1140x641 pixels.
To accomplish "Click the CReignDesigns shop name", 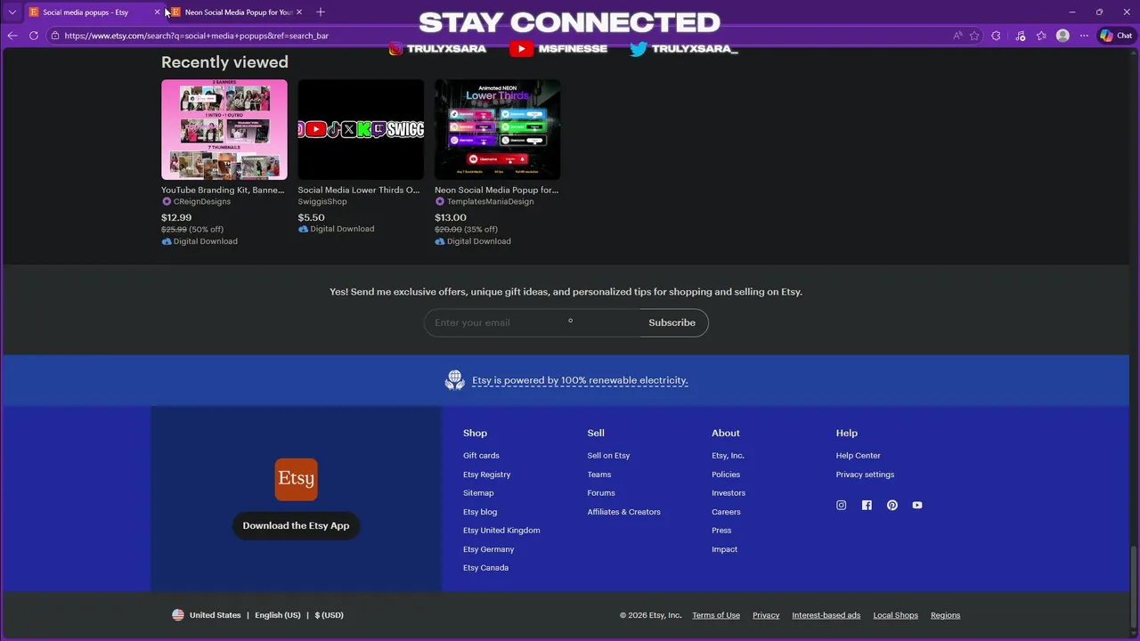I will (x=201, y=202).
